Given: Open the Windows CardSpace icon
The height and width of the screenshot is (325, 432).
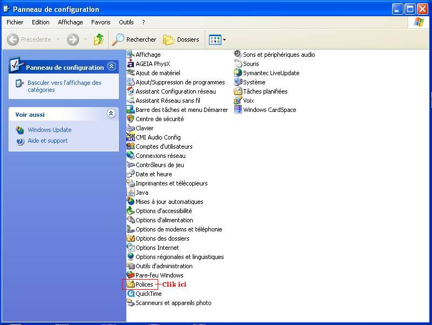Looking at the screenshot, I should [x=238, y=110].
